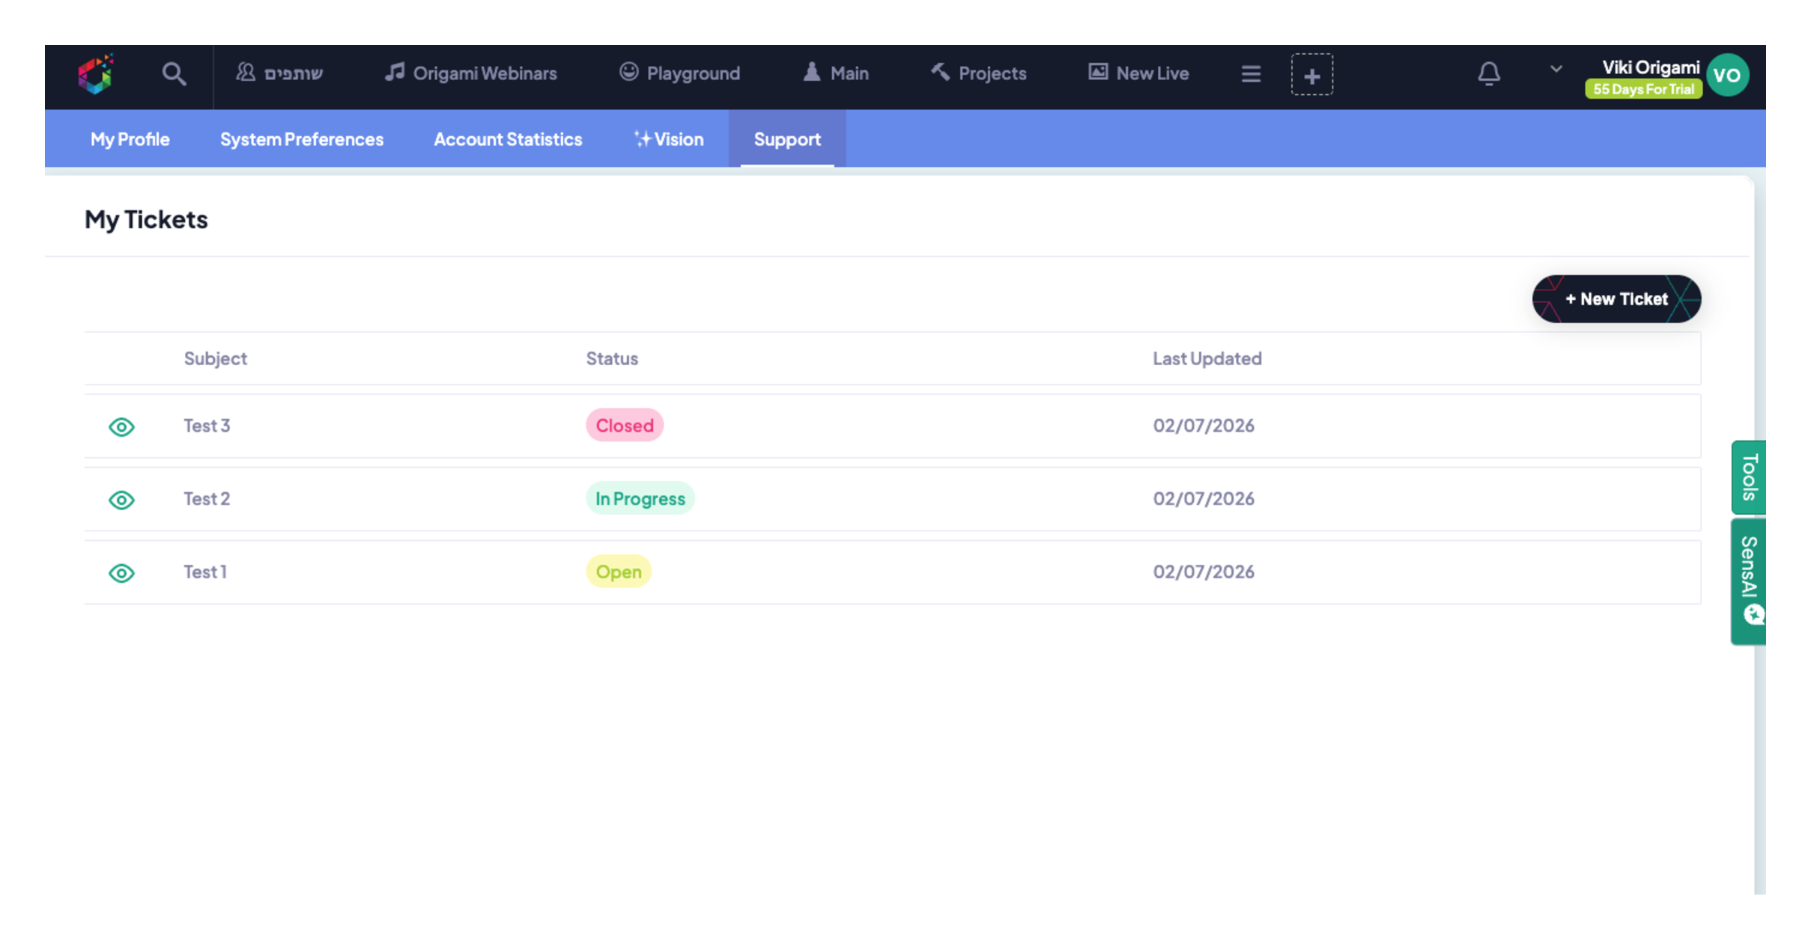Open the Tools side tab
The width and height of the screenshot is (1811, 939).
coord(1749,477)
